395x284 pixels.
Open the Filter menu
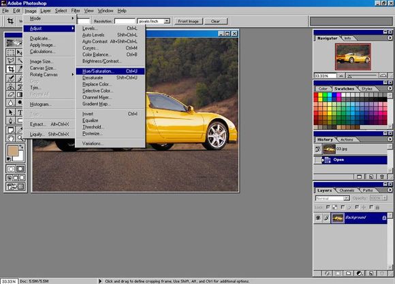point(76,11)
